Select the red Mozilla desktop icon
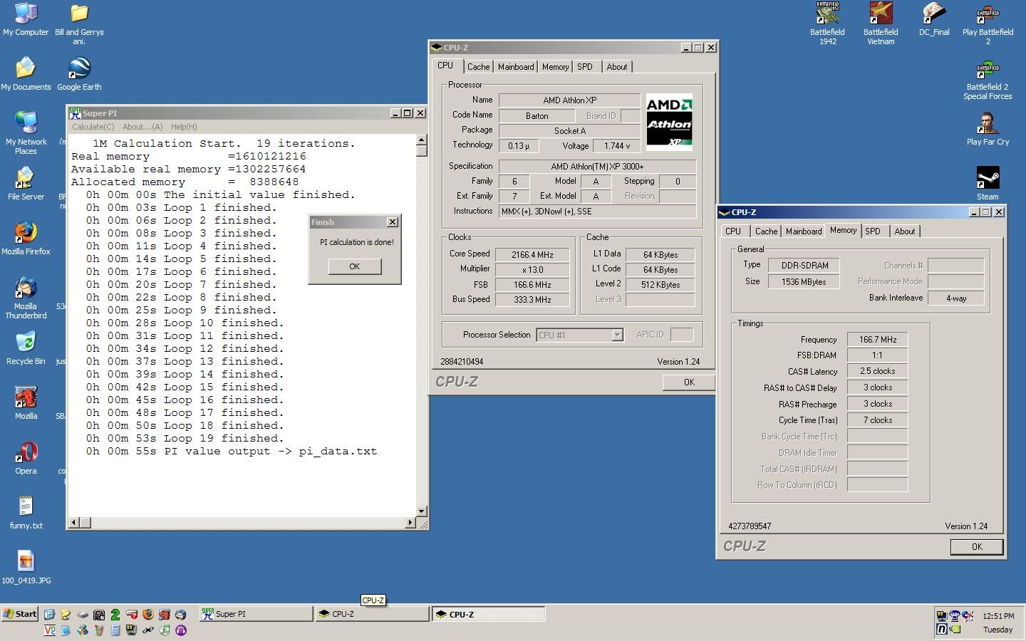 (26, 403)
